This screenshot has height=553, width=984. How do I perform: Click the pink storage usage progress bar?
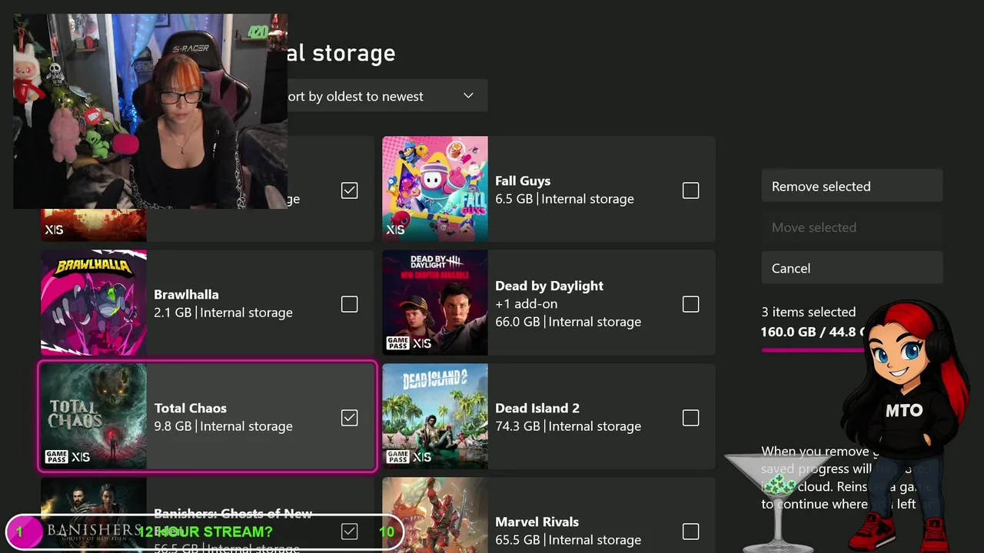click(813, 349)
